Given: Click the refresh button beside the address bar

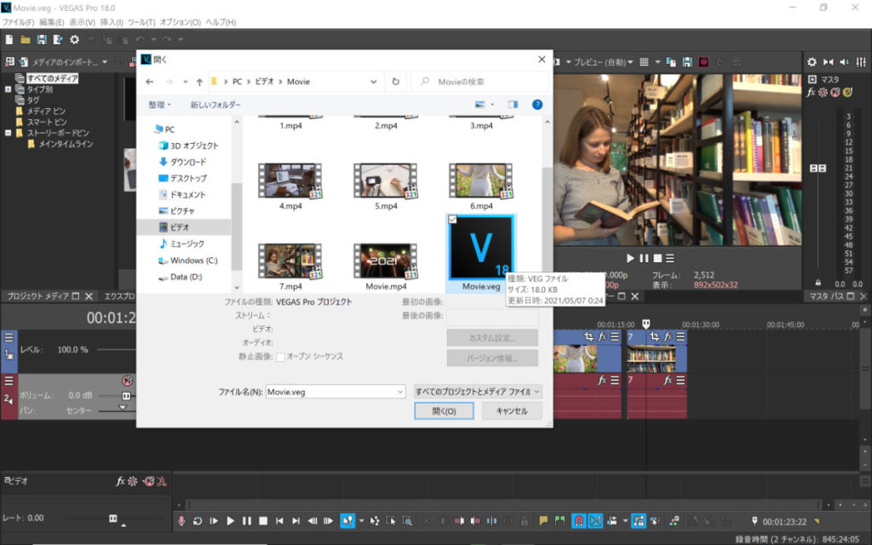Looking at the screenshot, I should tap(396, 82).
